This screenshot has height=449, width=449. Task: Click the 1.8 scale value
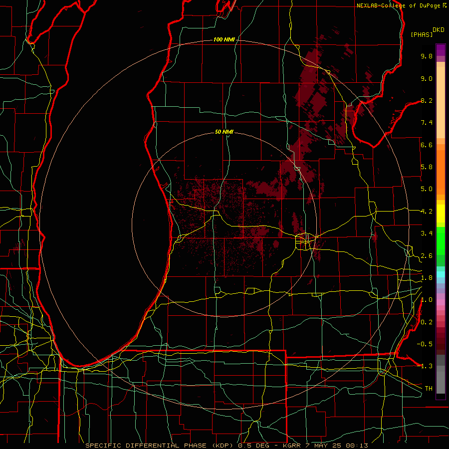pos(427,278)
